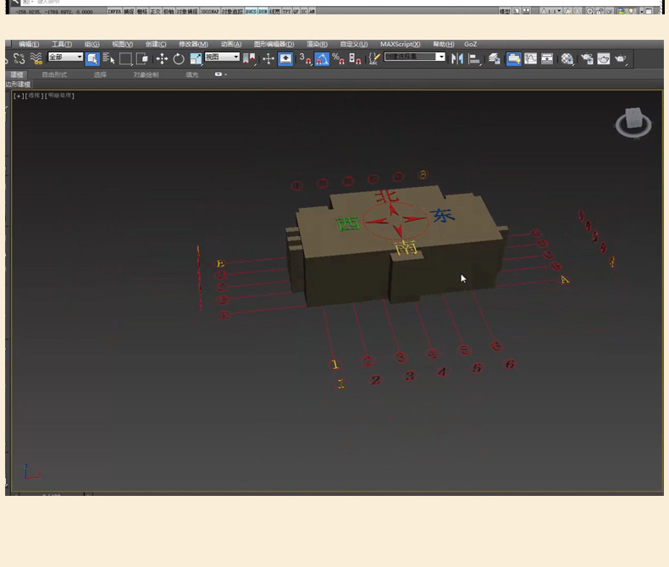Toggle 3D Snaps icon
The height and width of the screenshot is (567, 669).
(x=305, y=59)
